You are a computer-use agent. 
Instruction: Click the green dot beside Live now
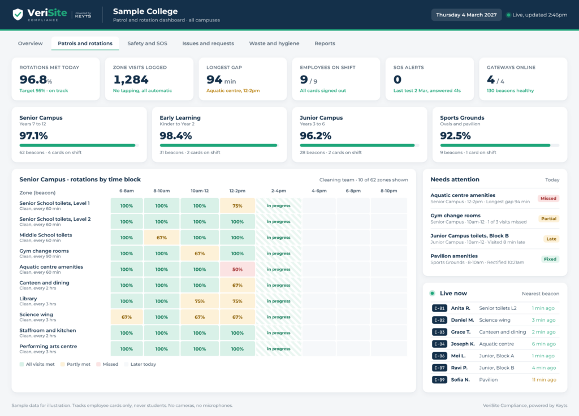[x=433, y=294]
